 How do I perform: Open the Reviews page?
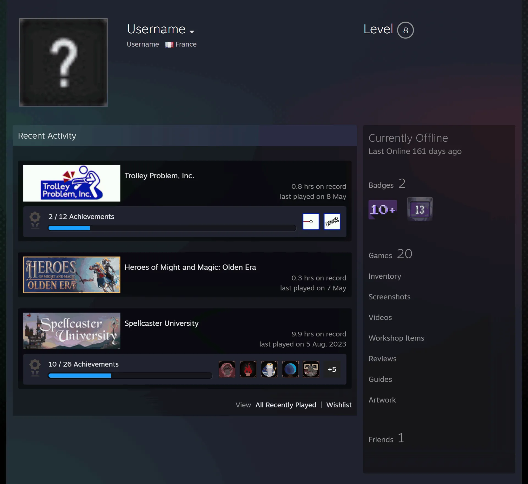383,359
